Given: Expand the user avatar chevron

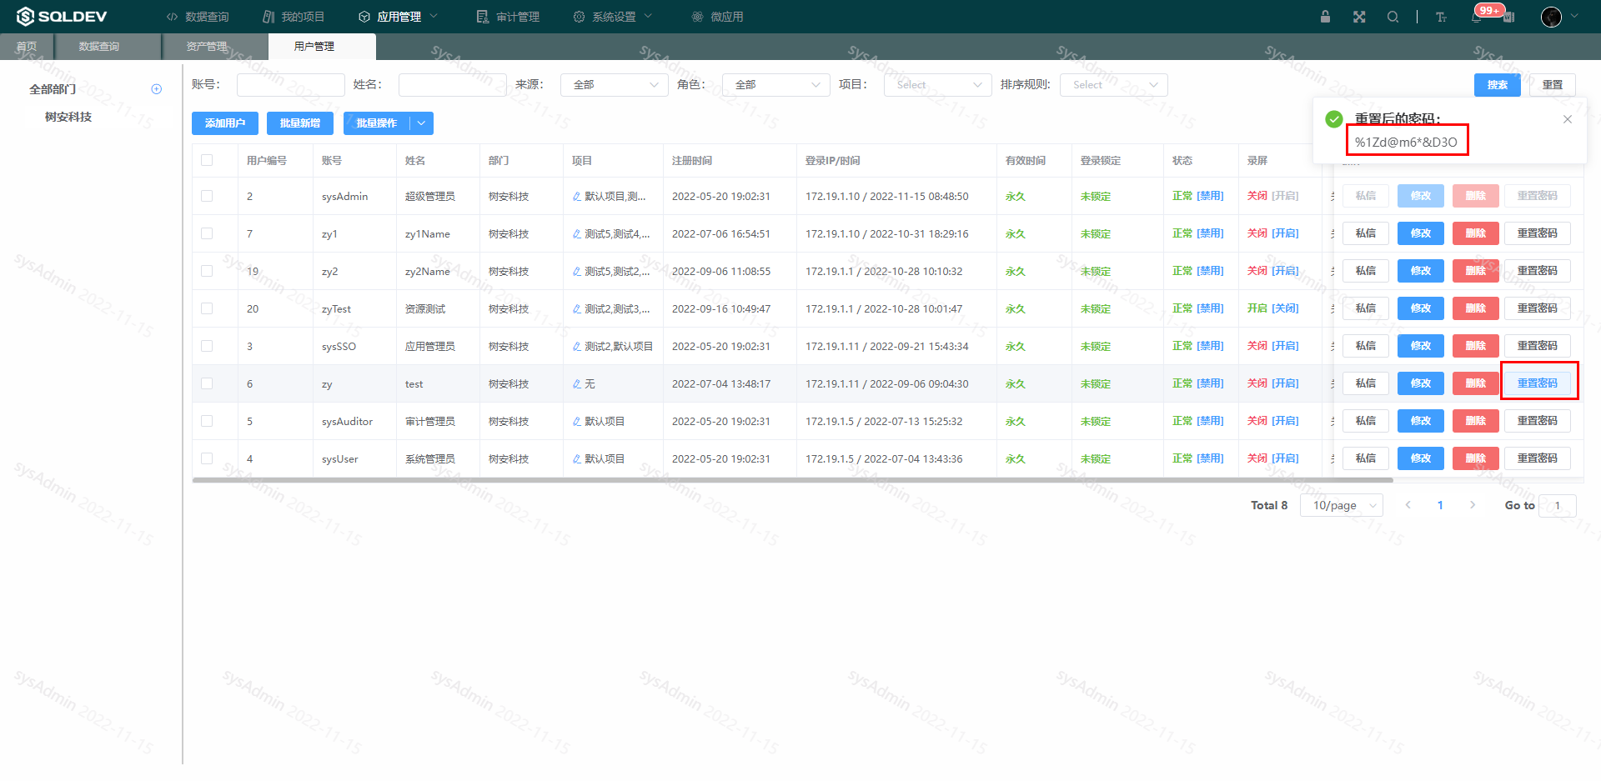Looking at the screenshot, I should coord(1574,16).
